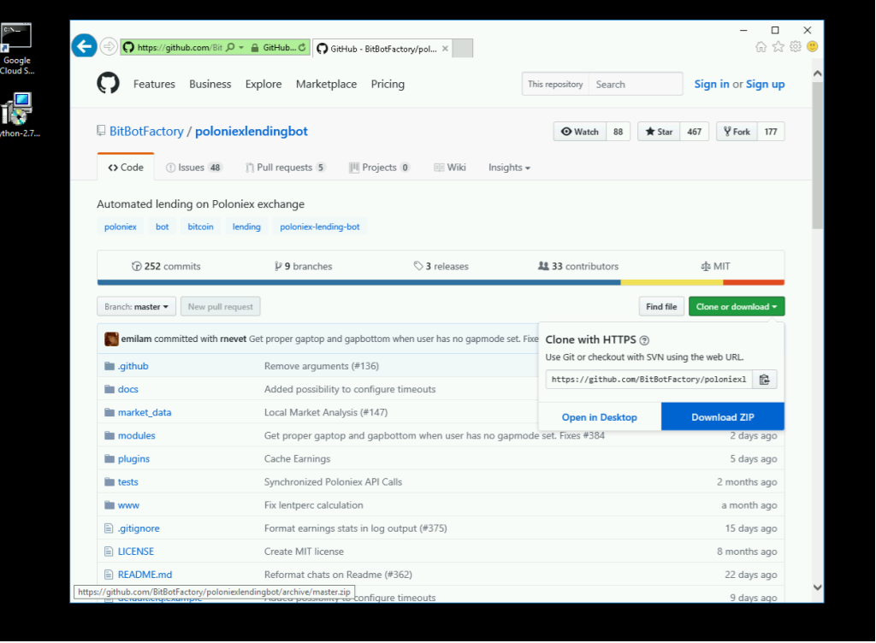
Task: Select the bitcoin topic tag
Action: click(x=200, y=227)
